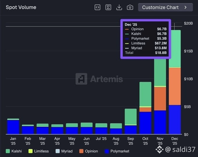198x157 pixels.
Task: Open the embed code icon
Action: [97, 7]
